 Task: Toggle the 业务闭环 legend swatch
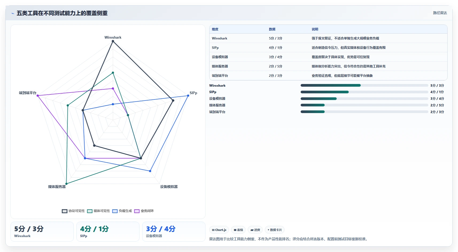pyautogui.click(x=137, y=211)
